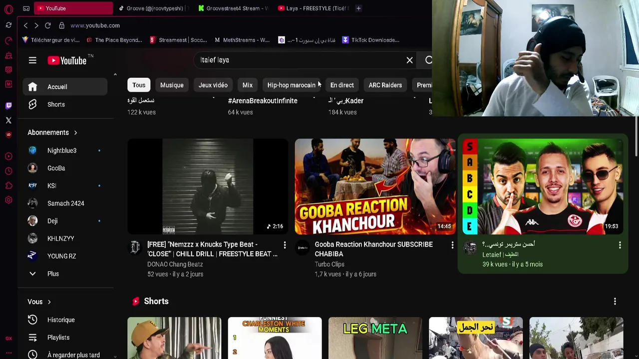Play the Letaief tier list thumbnail
Viewport: 639px width, 359px height.
pos(543,186)
